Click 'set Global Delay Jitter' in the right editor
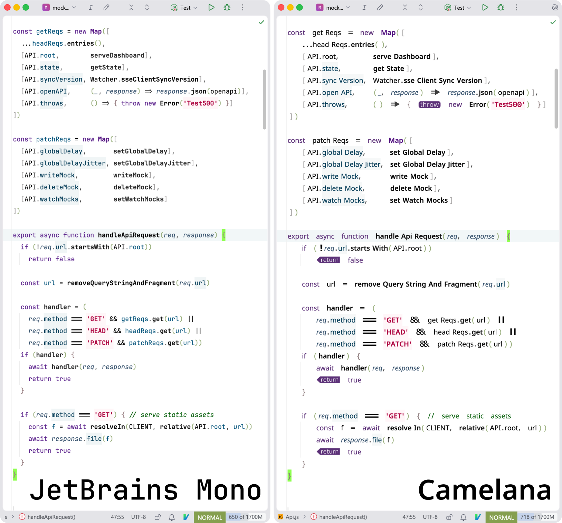Screen dimensions: 562x523 click(427, 165)
